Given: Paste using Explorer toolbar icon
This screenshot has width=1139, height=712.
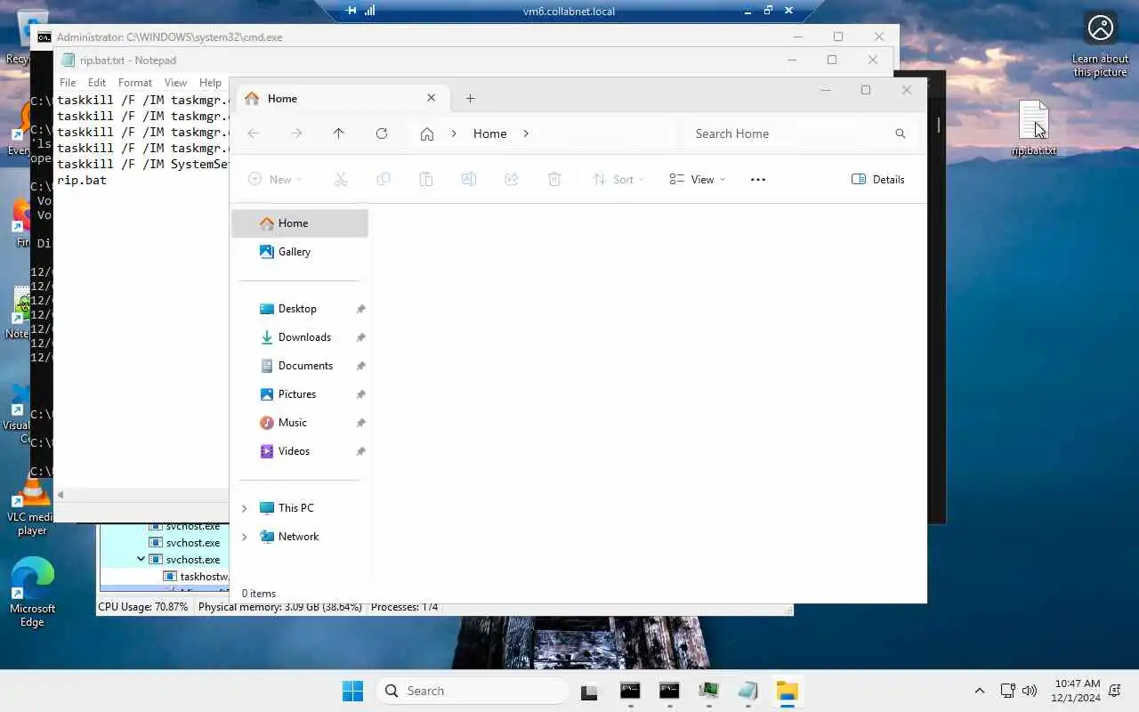Looking at the screenshot, I should click(426, 179).
